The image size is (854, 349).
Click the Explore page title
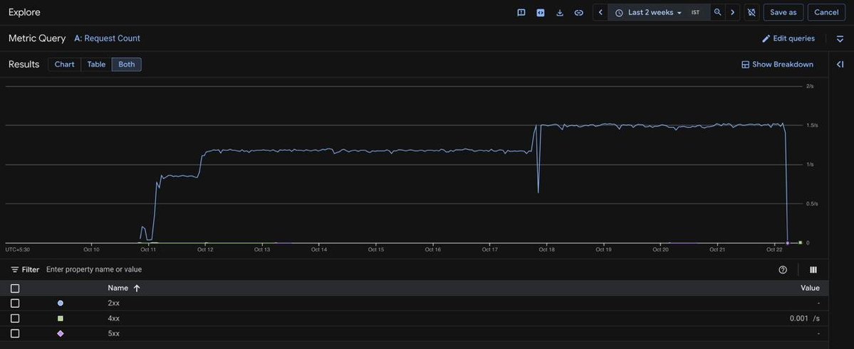(x=24, y=13)
